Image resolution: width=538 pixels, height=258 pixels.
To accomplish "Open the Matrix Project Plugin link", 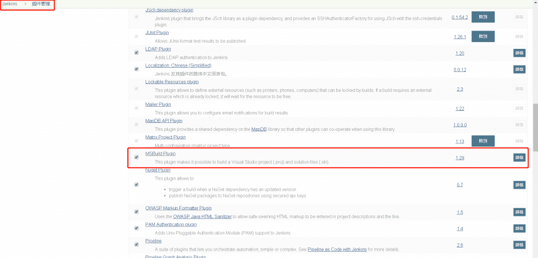I will coord(165,137).
